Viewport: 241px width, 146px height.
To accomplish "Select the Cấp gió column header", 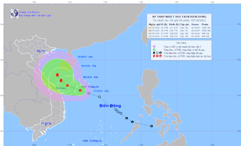I will click(x=184, y=25).
